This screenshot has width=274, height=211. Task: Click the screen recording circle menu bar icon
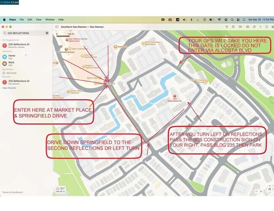pyautogui.click(x=204, y=20)
